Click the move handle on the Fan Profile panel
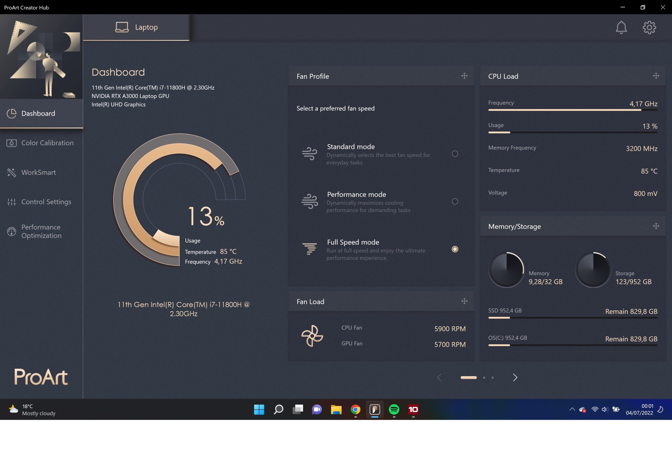 (x=464, y=76)
